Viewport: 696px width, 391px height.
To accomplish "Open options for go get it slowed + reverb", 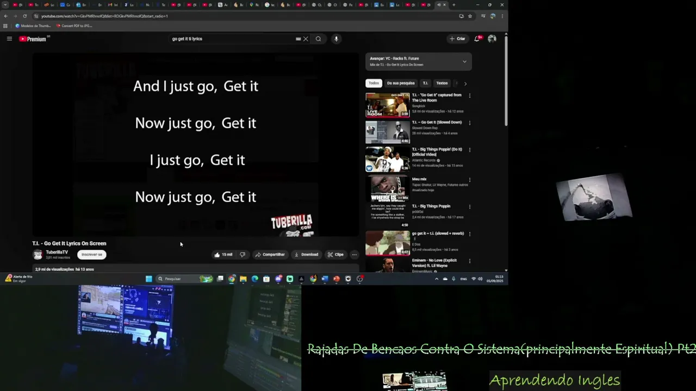I will pyautogui.click(x=470, y=234).
